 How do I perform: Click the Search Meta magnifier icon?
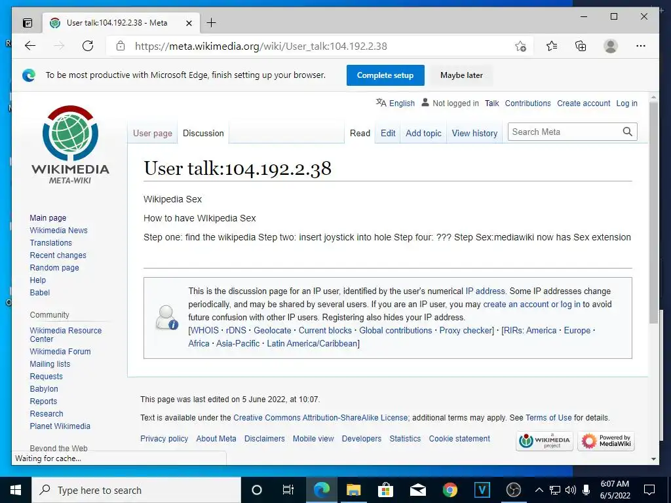click(x=627, y=132)
